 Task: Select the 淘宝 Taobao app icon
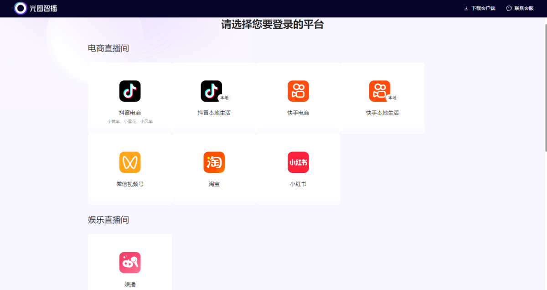click(x=214, y=162)
